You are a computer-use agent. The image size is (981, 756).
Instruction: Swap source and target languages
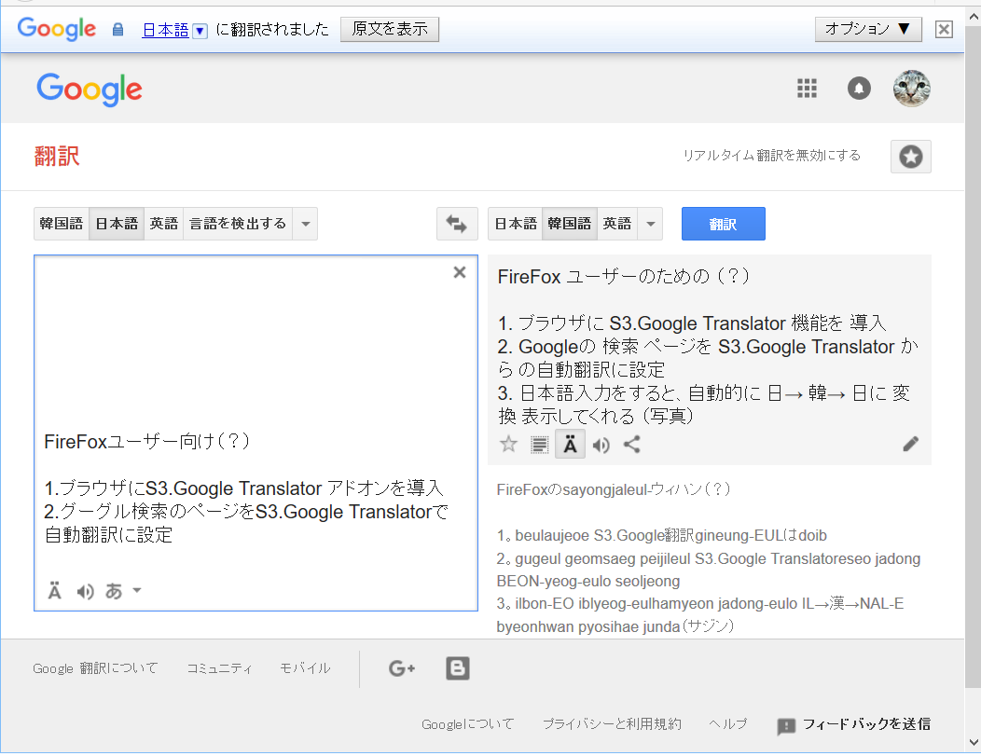[x=457, y=224]
